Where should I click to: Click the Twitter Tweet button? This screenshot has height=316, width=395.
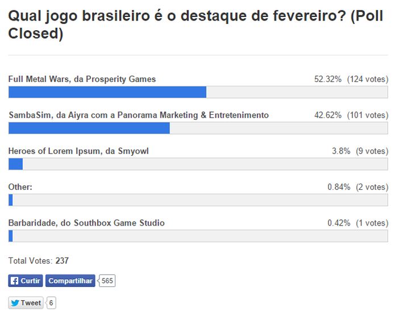pyautogui.click(x=26, y=303)
